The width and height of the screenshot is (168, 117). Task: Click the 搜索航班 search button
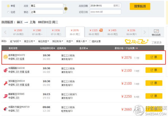140,6
